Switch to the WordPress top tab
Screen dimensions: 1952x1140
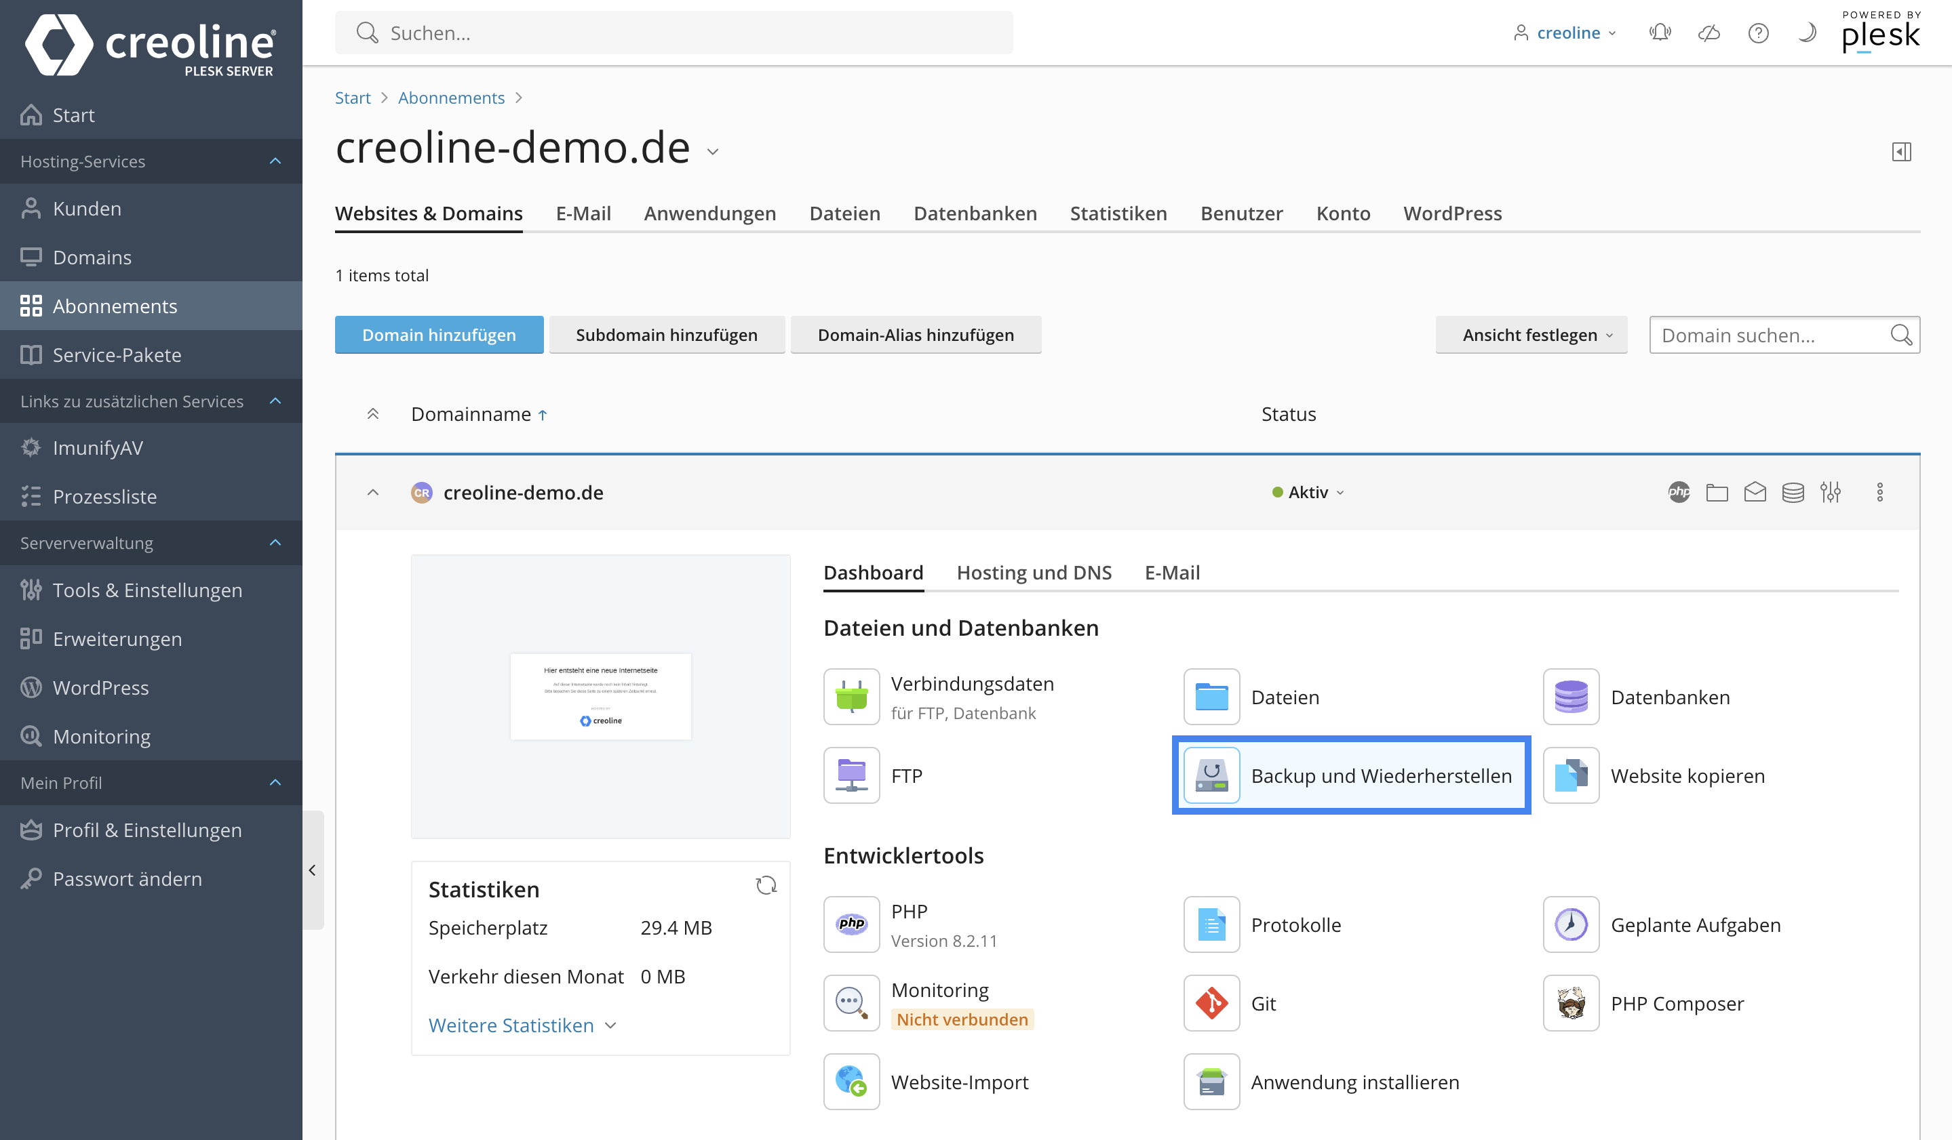(1452, 213)
